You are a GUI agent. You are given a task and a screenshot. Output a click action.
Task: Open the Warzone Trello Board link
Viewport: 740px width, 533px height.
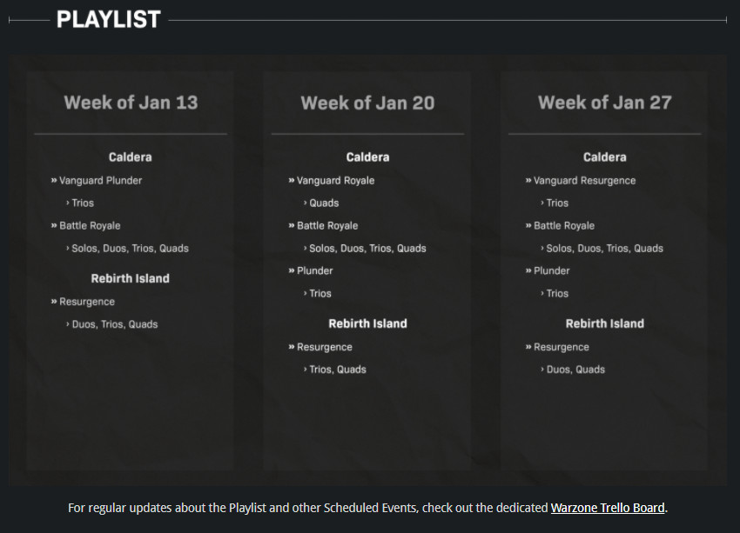(608, 508)
